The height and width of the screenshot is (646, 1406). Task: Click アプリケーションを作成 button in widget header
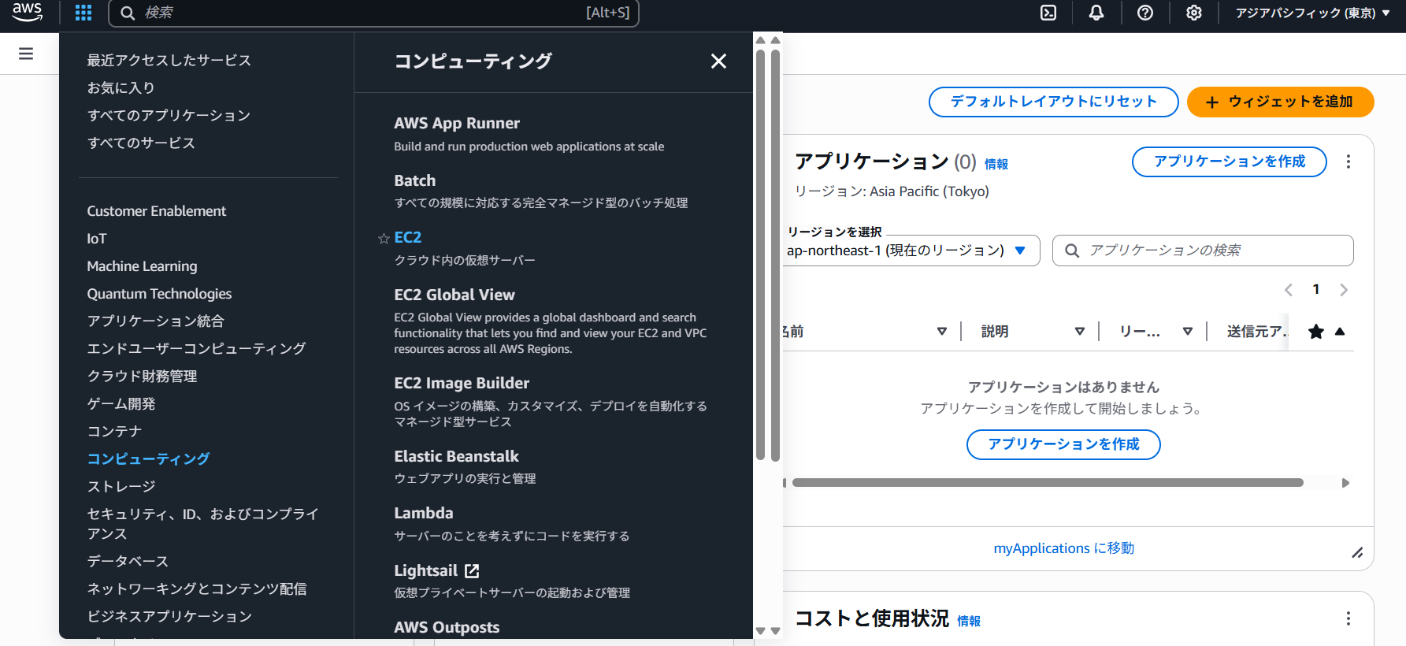tap(1229, 161)
